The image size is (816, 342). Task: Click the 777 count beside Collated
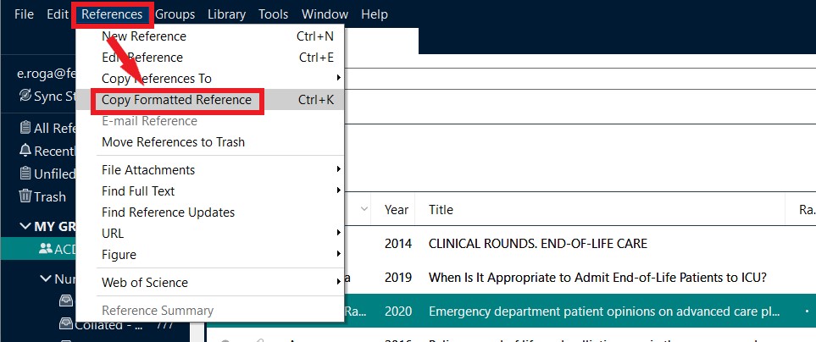166,325
